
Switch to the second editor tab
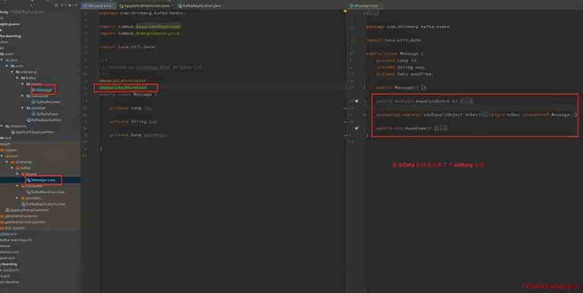(144, 5)
